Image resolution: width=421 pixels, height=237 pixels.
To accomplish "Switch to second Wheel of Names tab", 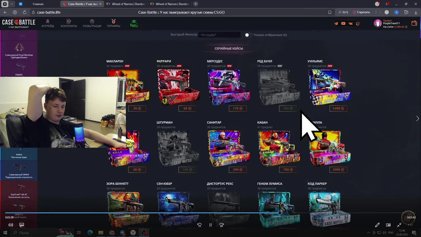I will point(169,4).
